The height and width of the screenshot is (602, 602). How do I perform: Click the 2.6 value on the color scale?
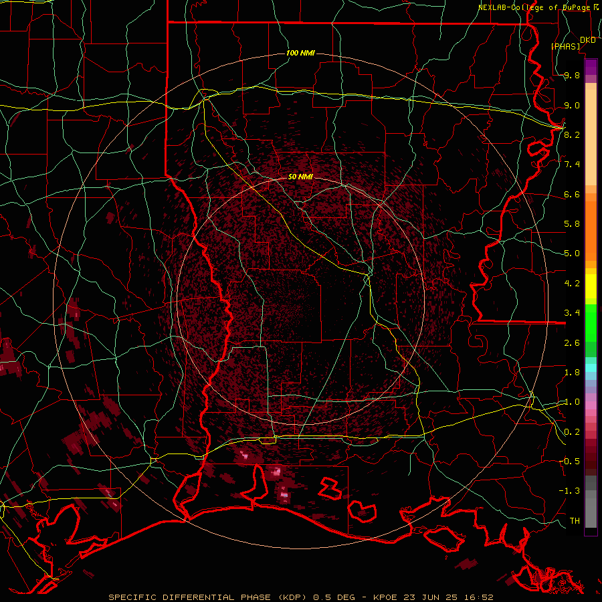click(x=572, y=343)
